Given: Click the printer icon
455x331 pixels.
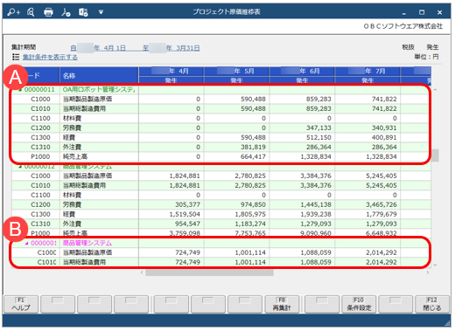Looking at the screenshot, I should click(48, 12).
